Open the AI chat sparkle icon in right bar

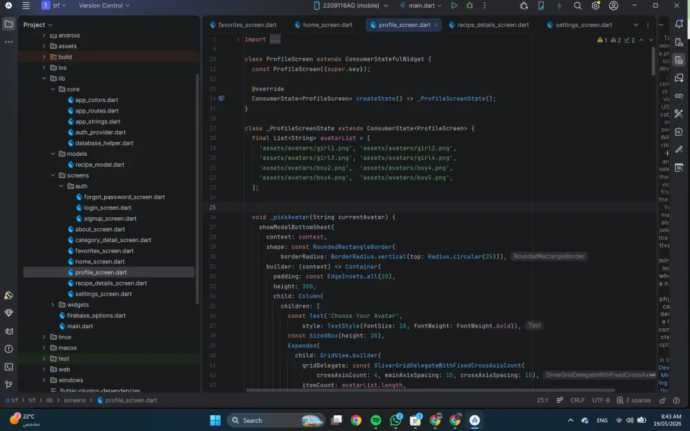click(679, 79)
